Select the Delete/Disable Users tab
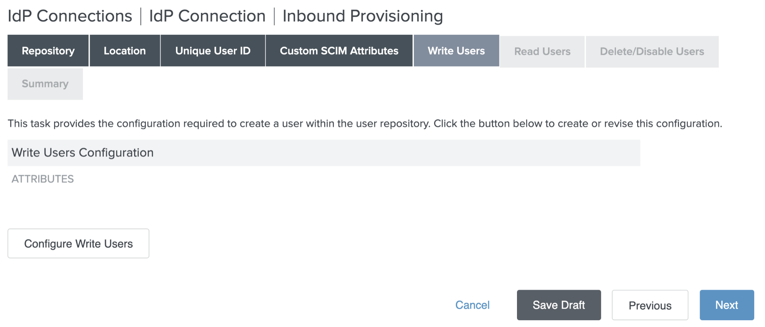 (x=652, y=52)
